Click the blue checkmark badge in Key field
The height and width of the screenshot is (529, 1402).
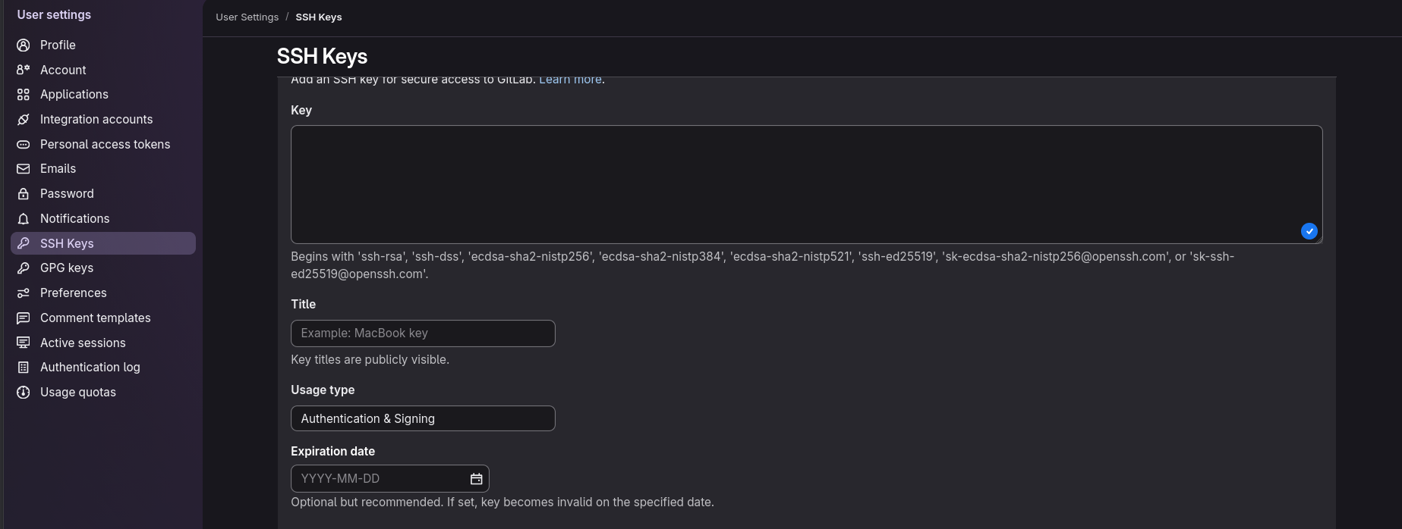point(1309,231)
